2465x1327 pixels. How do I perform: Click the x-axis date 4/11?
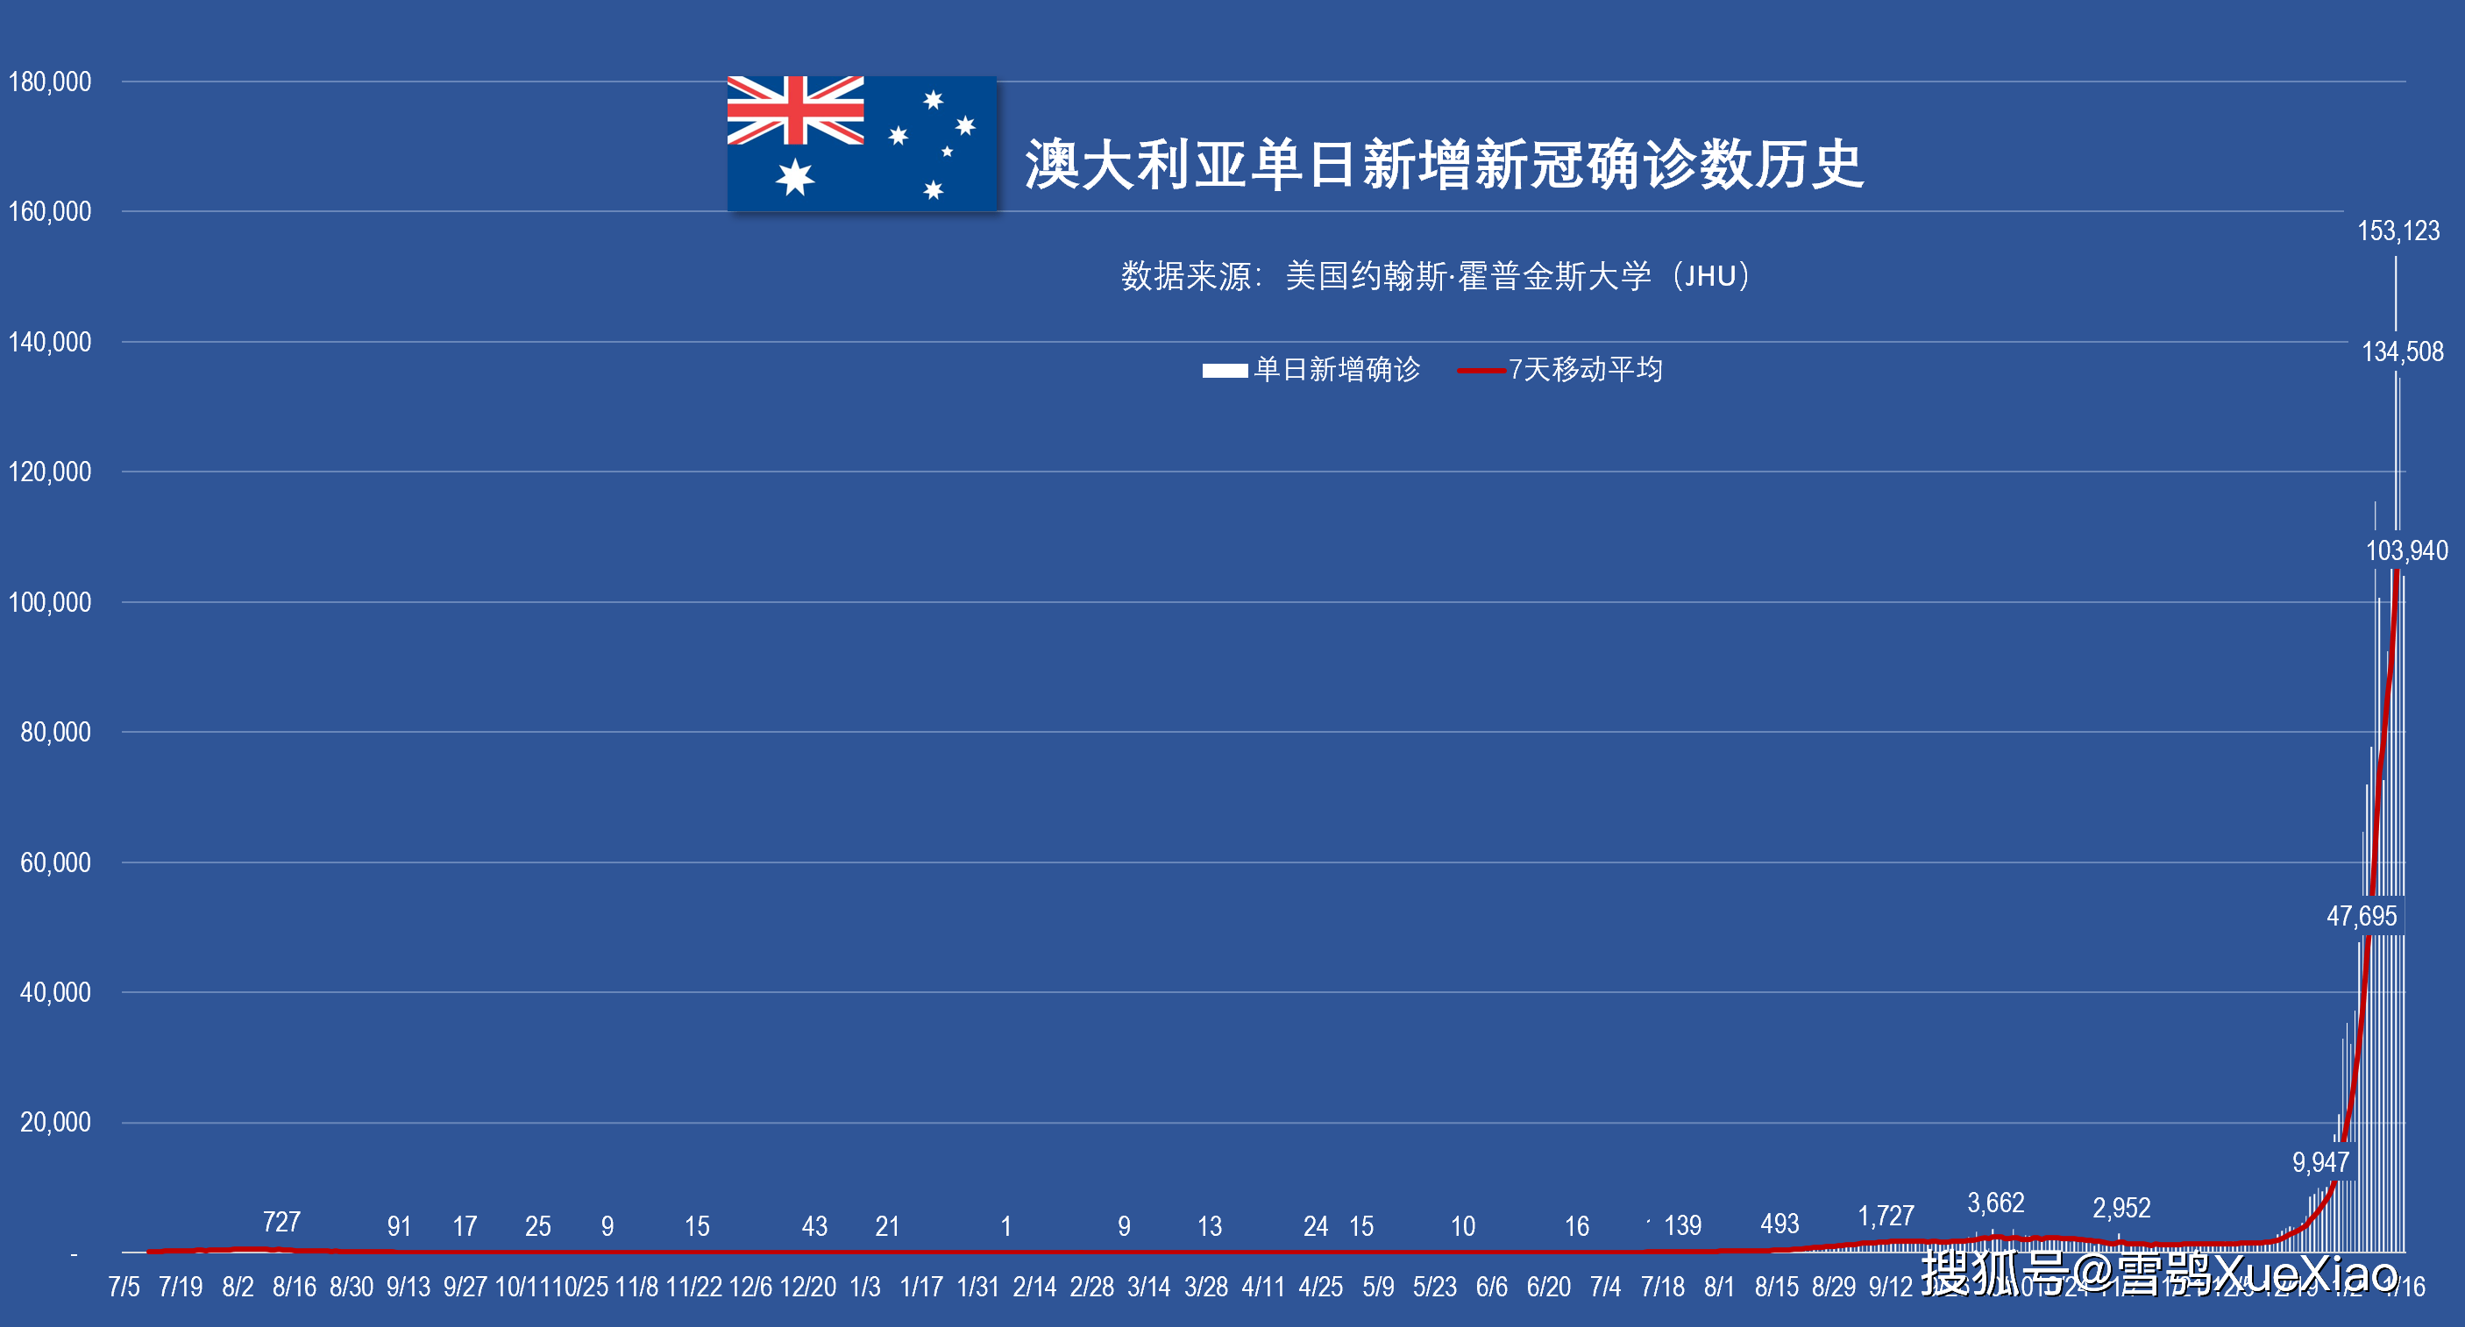pyautogui.click(x=1263, y=1287)
